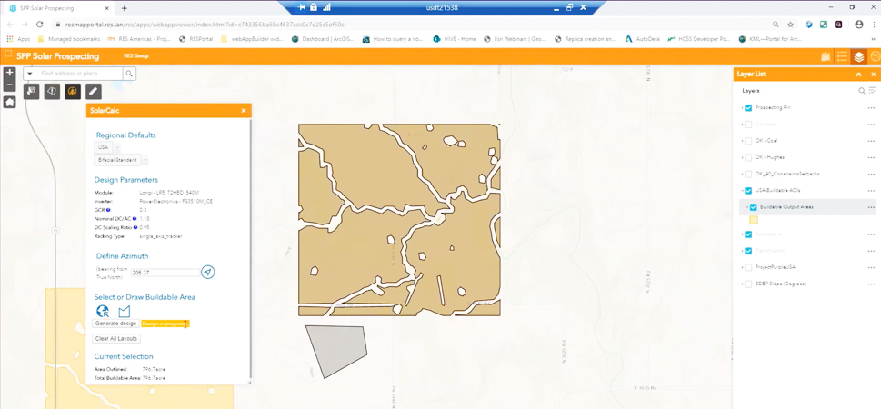Uncheck the Prospecting Pin layer
The width and height of the screenshot is (881, 409).
(x=748, y=108)
